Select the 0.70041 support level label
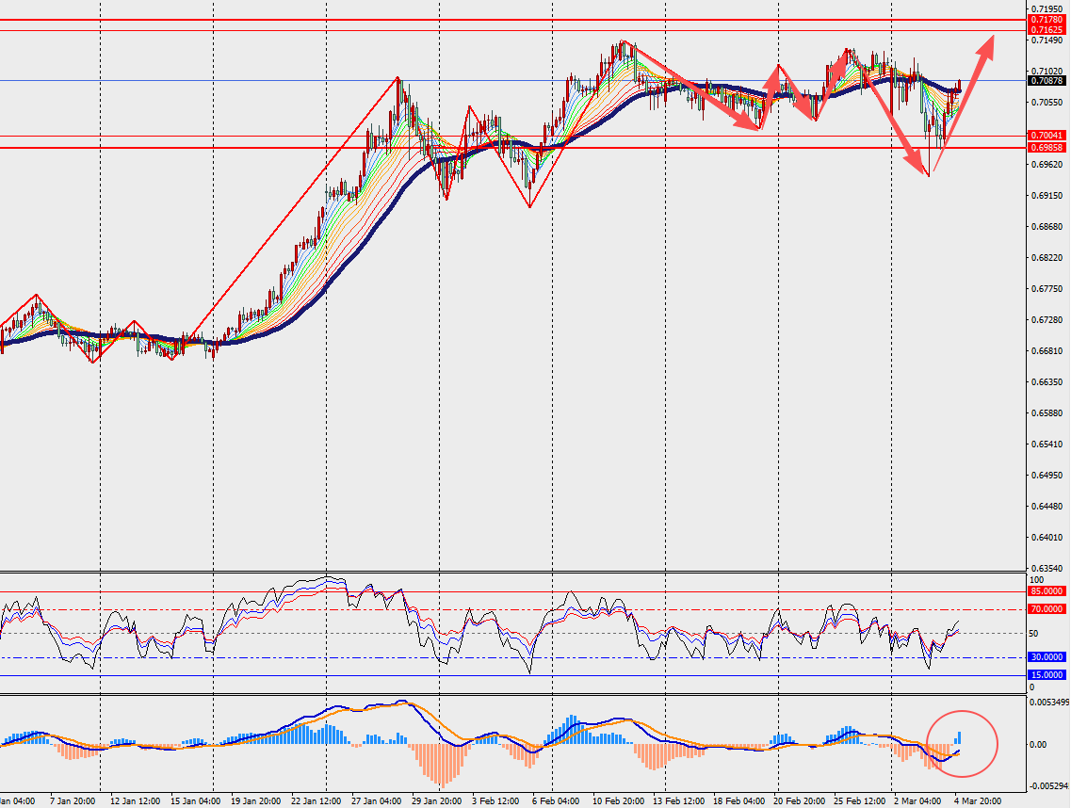The width and height of the screenshot is (1071, 808). pos(1047,137)
